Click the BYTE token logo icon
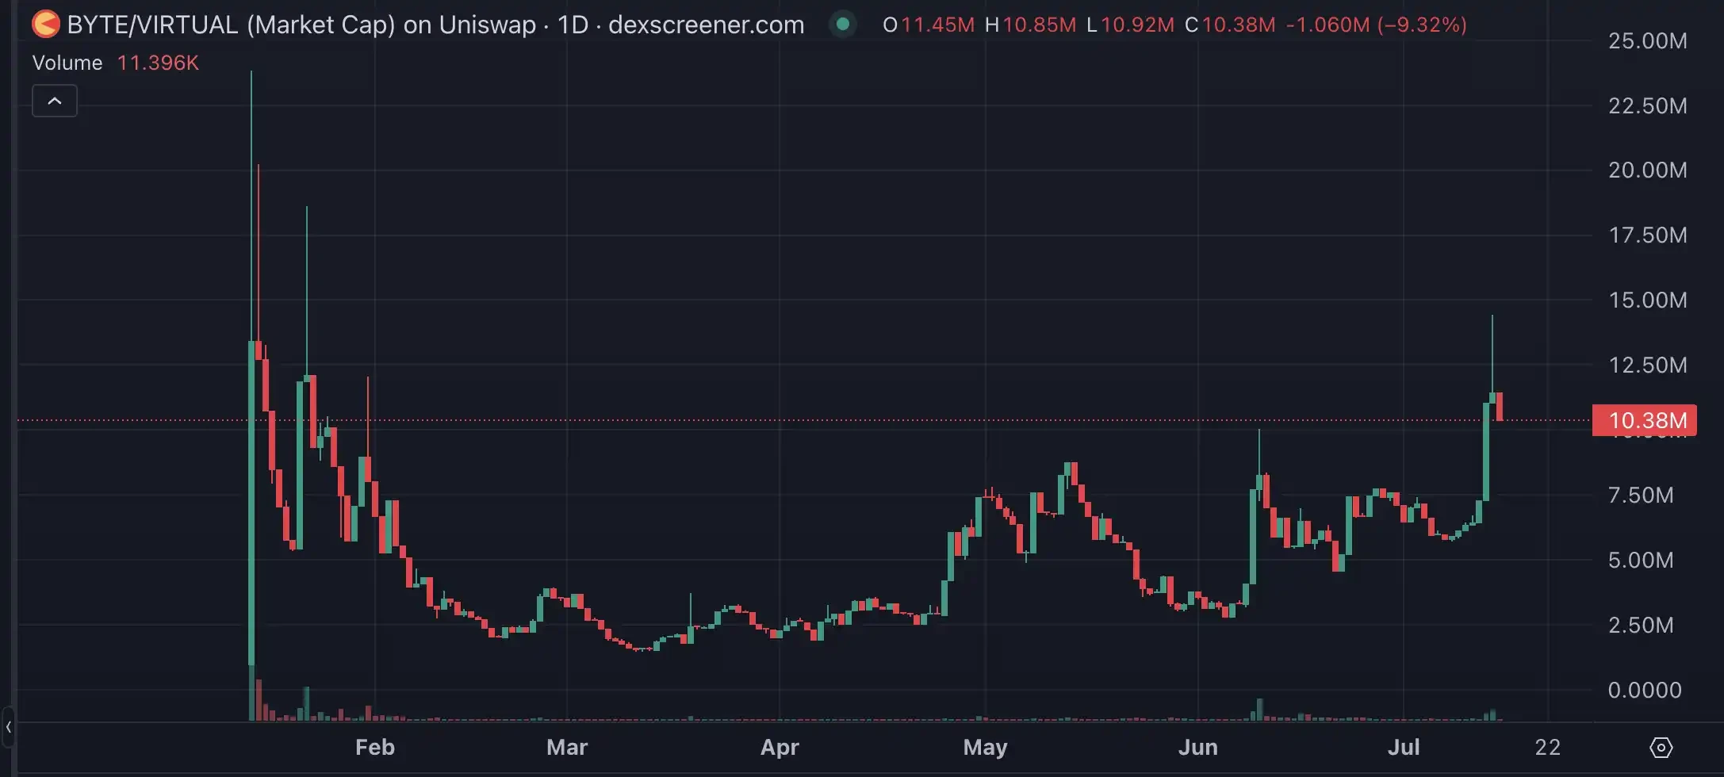This screenshot has height=777, width=1724. pyautogui.click(x=45, y=24)
